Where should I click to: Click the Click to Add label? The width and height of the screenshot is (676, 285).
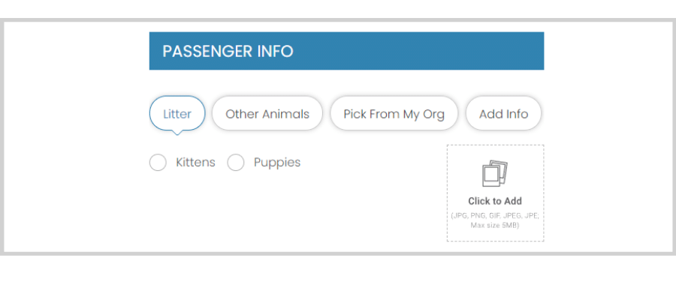pos(495,201)
